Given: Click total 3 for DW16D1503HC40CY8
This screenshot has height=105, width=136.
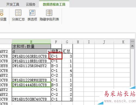Looking at the screenshot, I should (67, 99).
